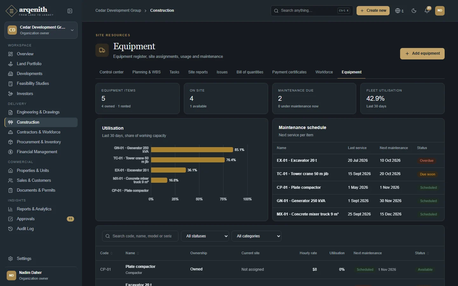Screen dimensions: 458x286
Task: Open ND user avatar menu
Action: (x=440, y=10)
